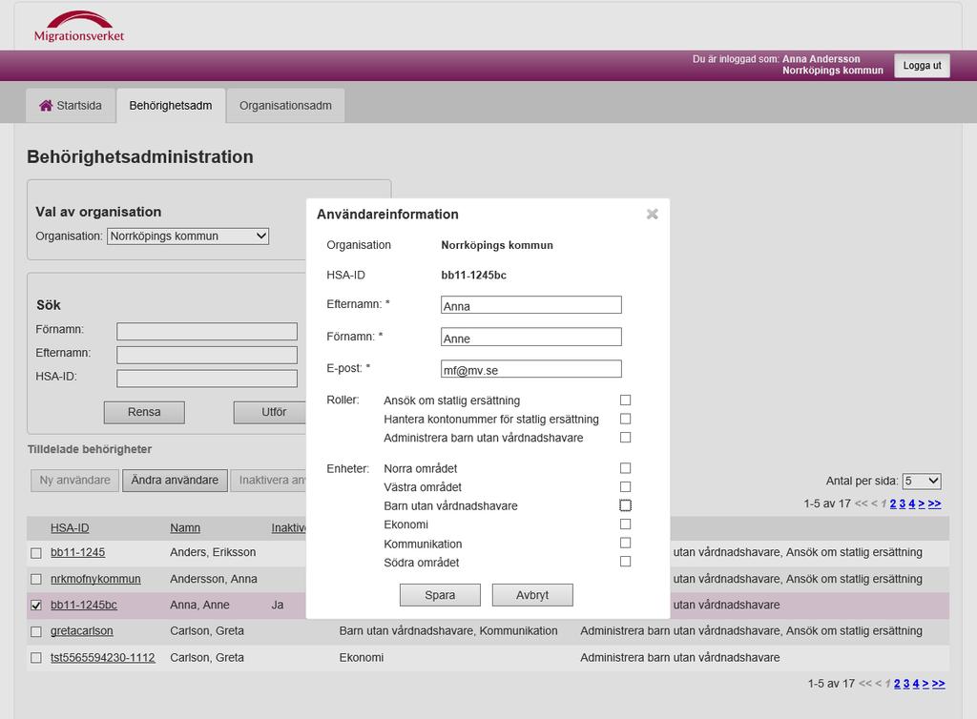
Task: Go to page 3 in bottom pagination
Action: click(906, 684)
